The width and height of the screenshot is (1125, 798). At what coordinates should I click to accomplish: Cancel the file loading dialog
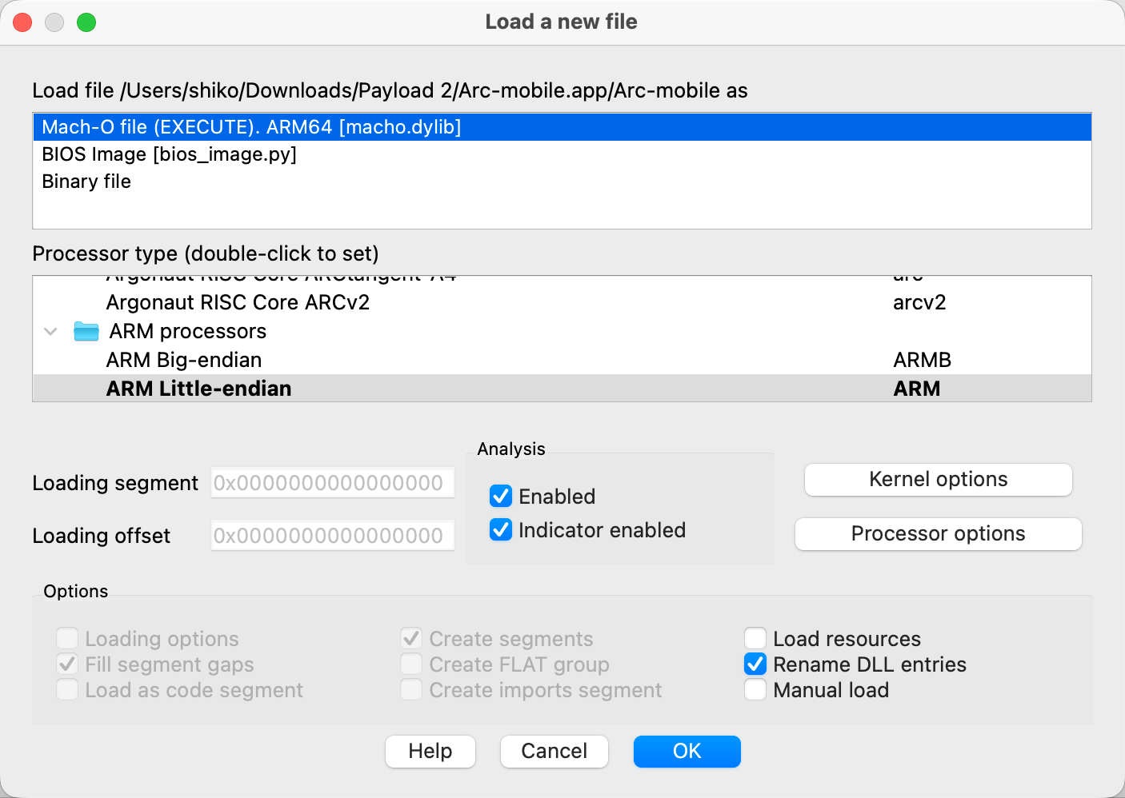tap(554, 752)
